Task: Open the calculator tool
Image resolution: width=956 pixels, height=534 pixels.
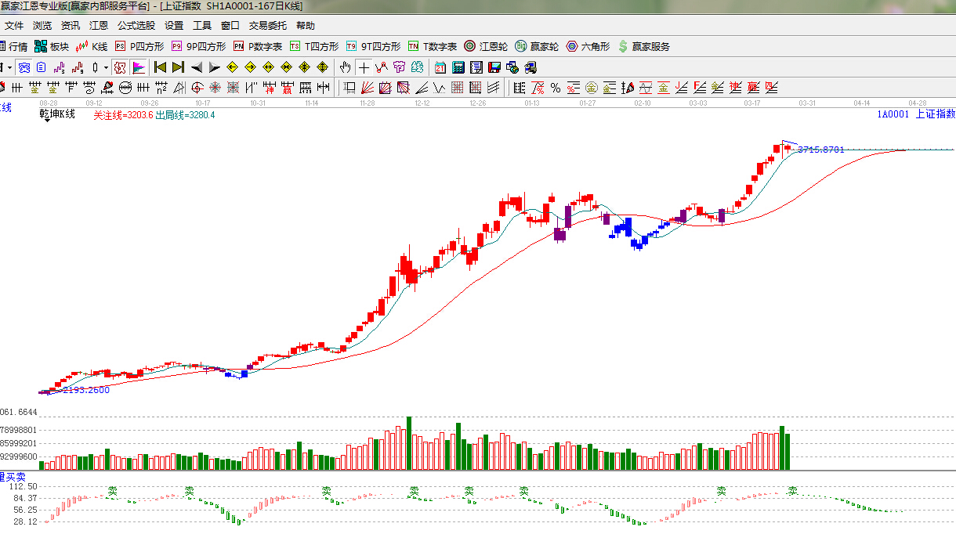Action: (x=458, y=67)
